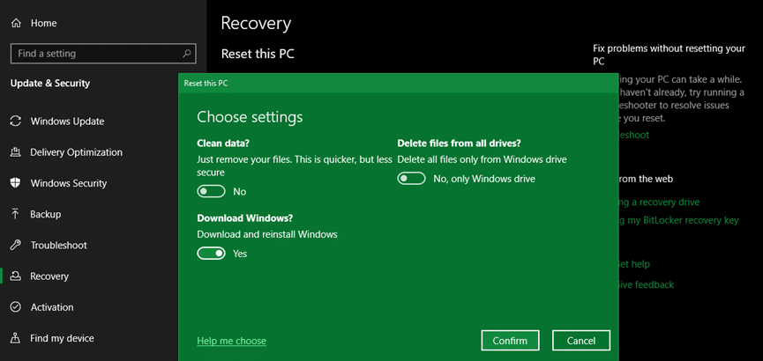
Task: Select Windows Security in the sidebar
Action: (68, 183)
